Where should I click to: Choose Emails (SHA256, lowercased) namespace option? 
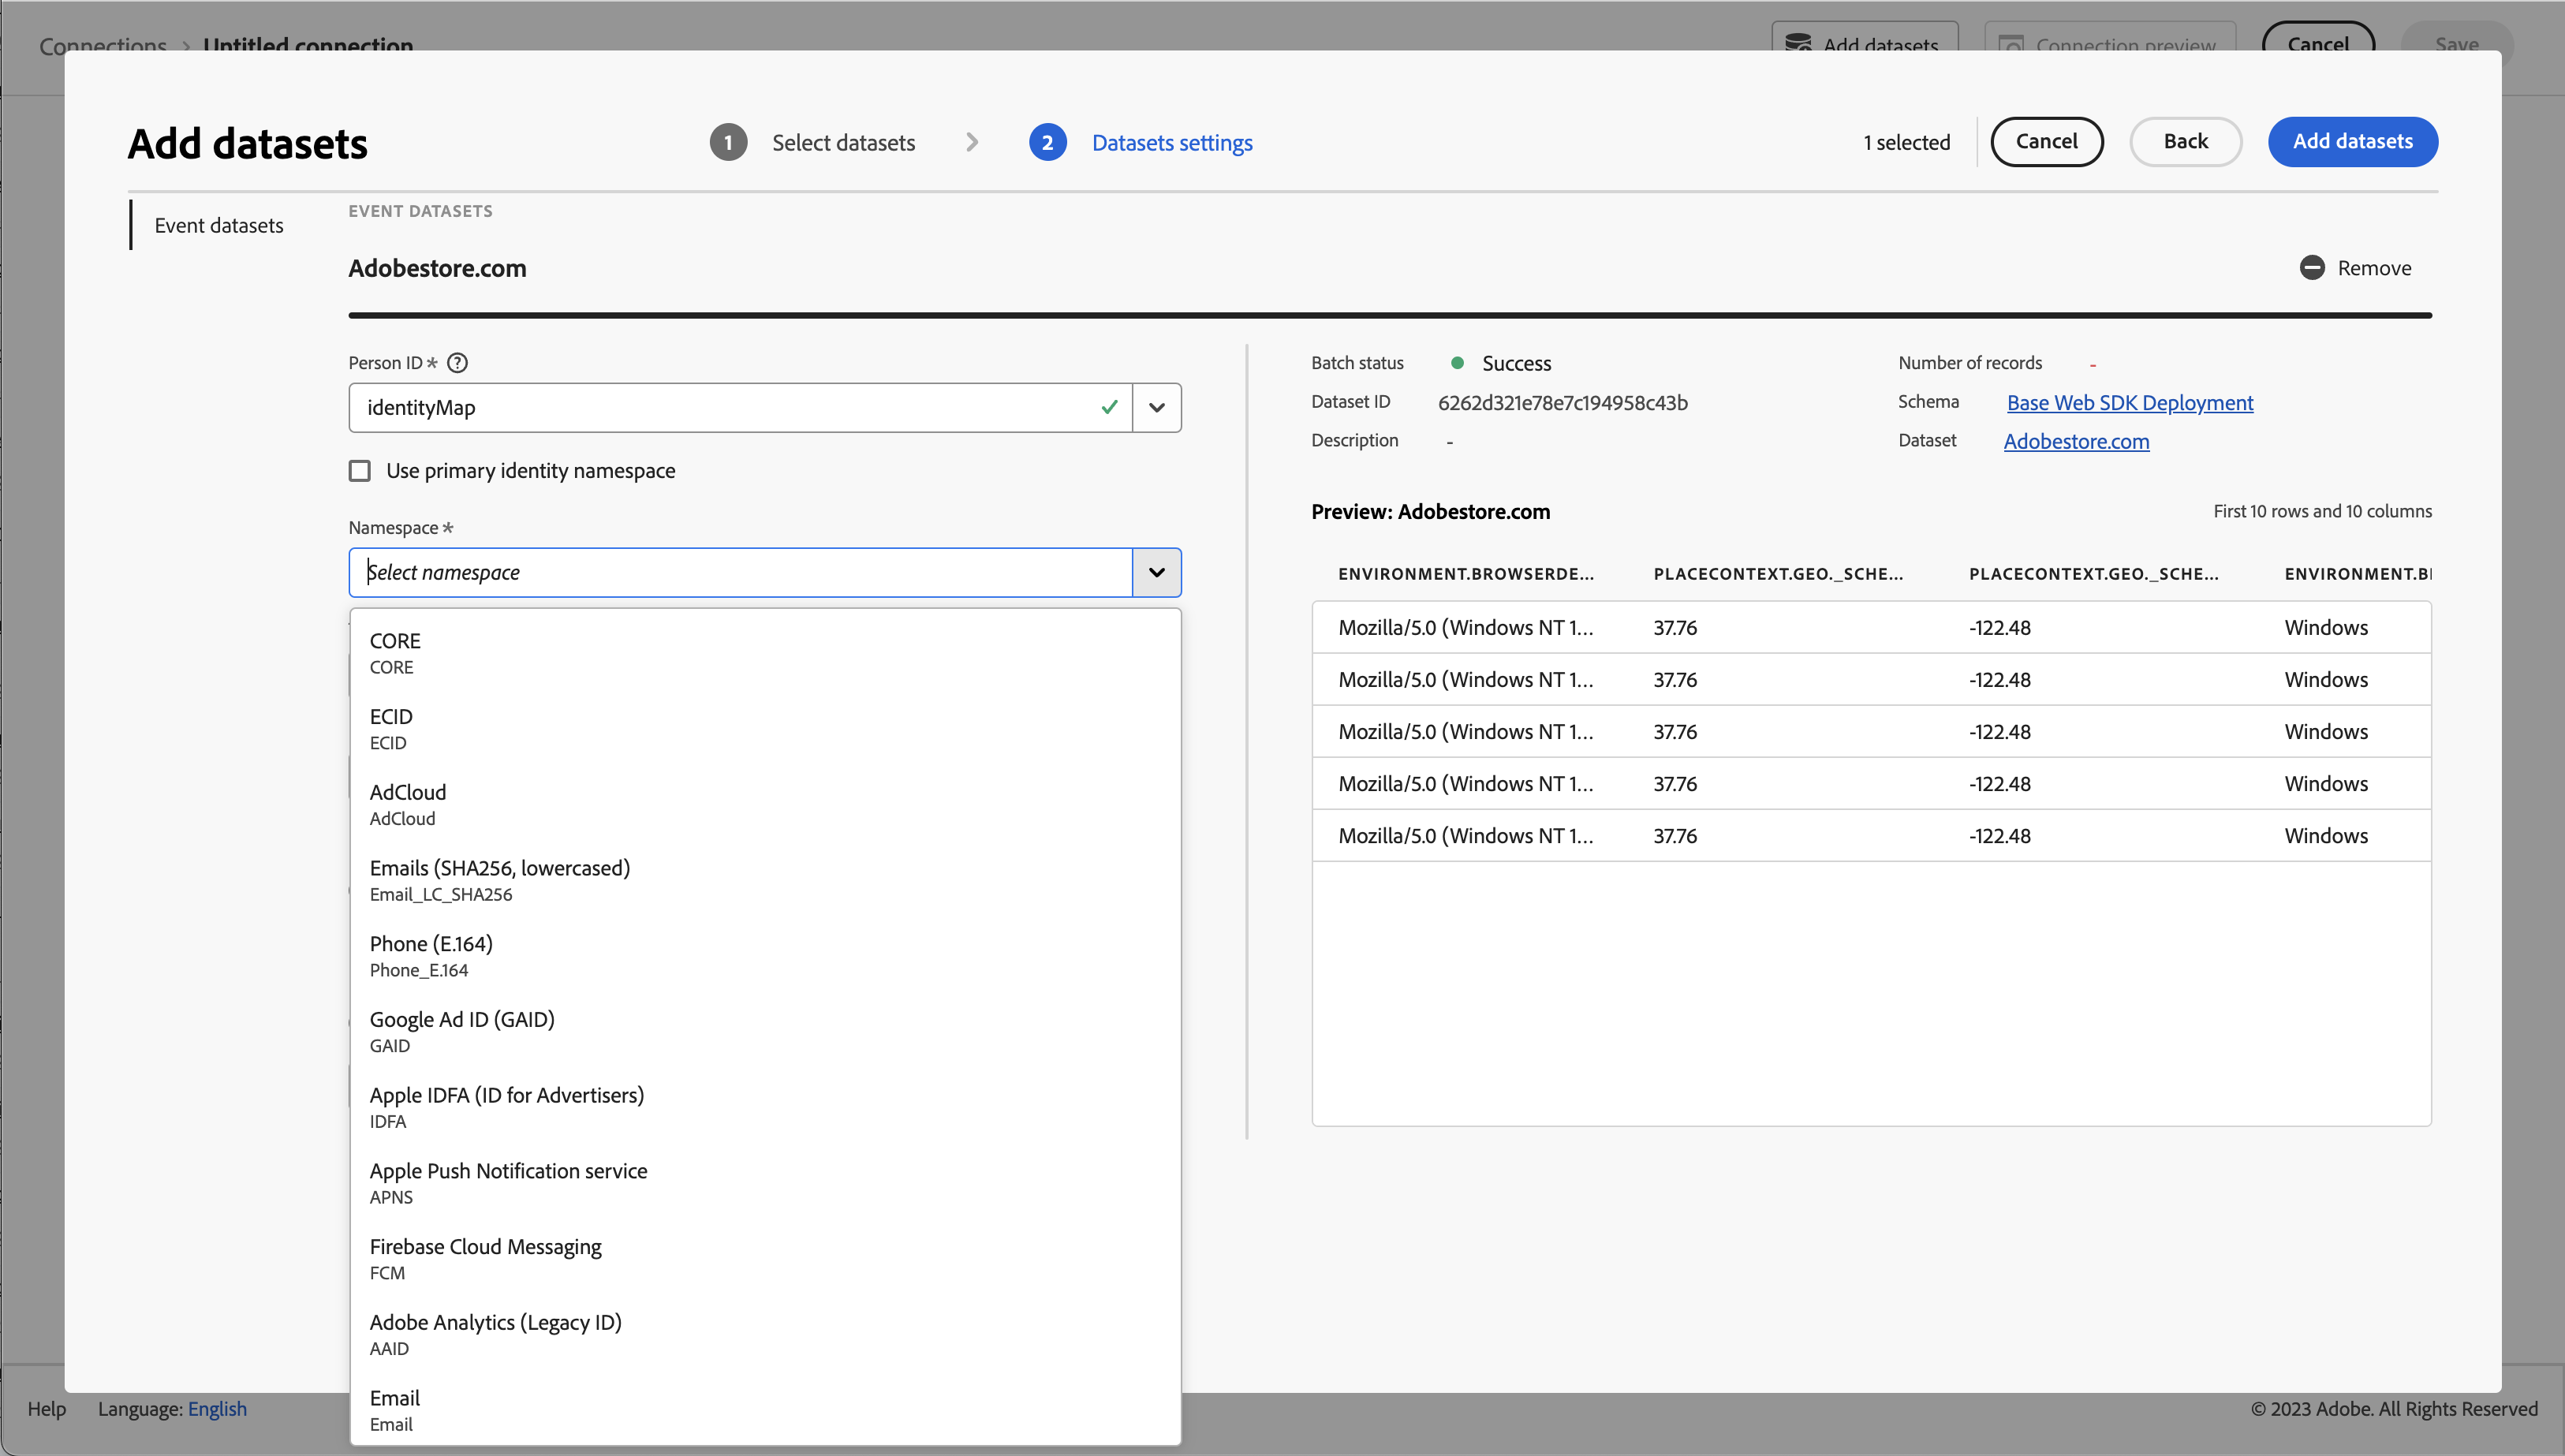500,879
